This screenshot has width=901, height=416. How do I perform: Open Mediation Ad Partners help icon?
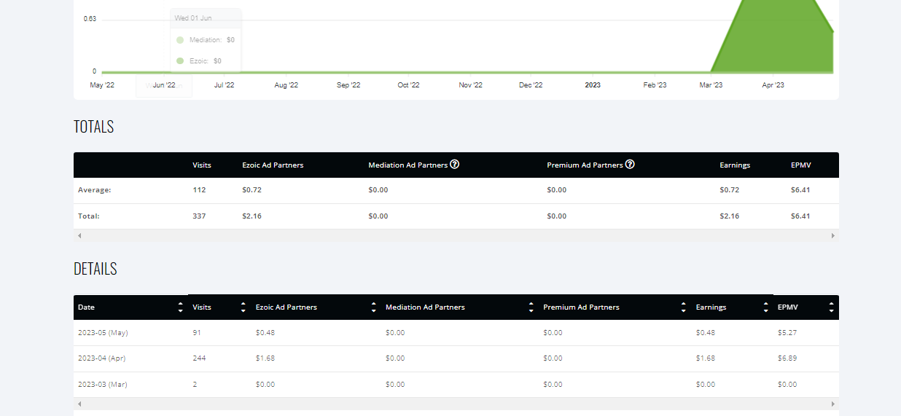[x=454, y=165]
